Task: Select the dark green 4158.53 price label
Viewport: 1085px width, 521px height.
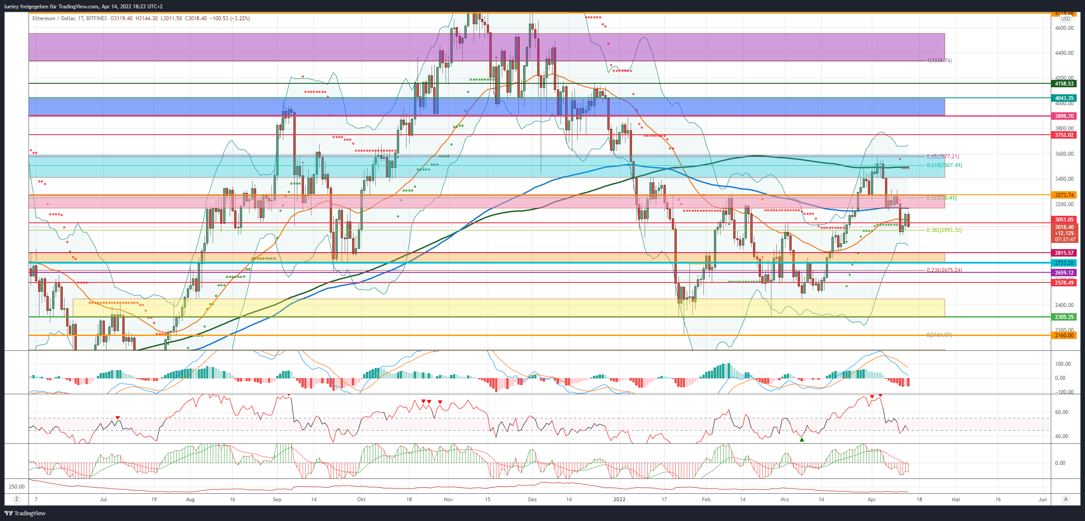Action: click(x=1064, y=84)
